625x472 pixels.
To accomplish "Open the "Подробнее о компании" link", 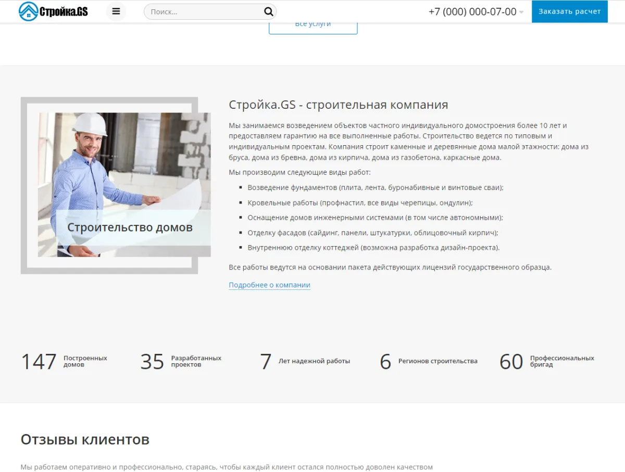I will click(x=269, y=285).
